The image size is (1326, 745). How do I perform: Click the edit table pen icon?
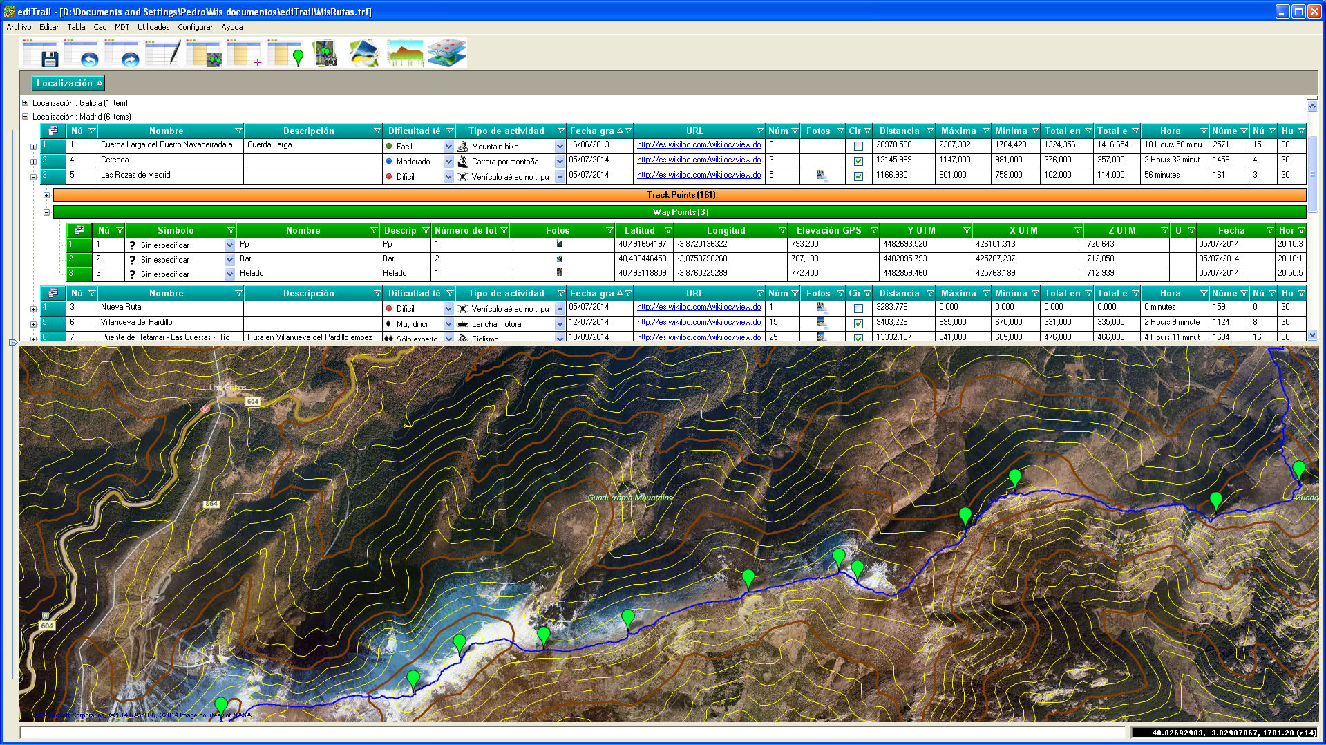[x=163, y=53]
